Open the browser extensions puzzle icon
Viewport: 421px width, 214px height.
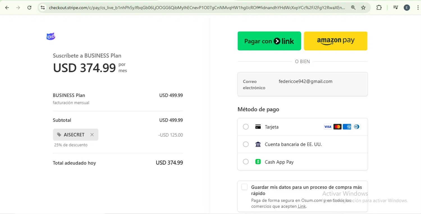click(x=379, y=8)
